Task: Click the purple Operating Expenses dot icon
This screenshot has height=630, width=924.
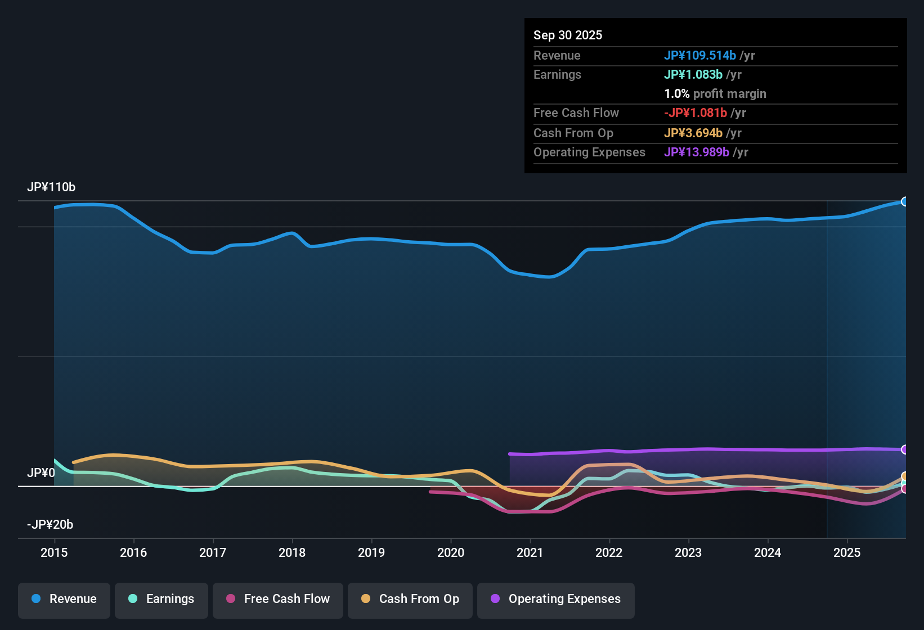Action: pos(495,599)
